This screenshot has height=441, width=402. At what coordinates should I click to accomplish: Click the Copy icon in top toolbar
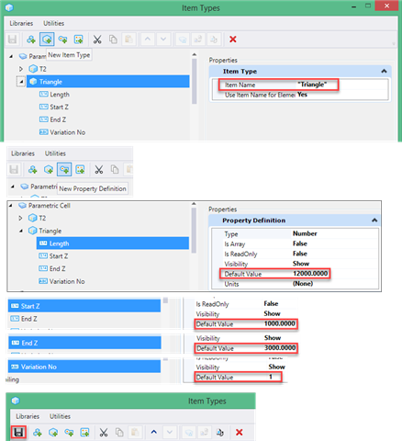pyautogui.click(x=113, y=40)
